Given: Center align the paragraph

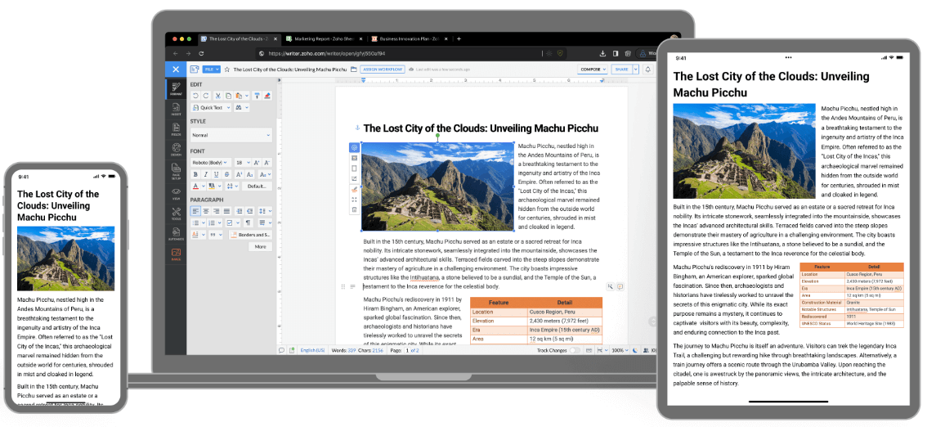Looking at the screenshot, I should pos(206,211).
